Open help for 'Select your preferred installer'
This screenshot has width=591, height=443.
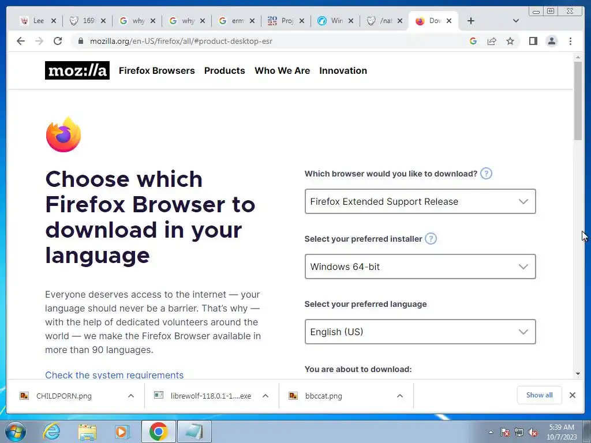click(431, 239)
